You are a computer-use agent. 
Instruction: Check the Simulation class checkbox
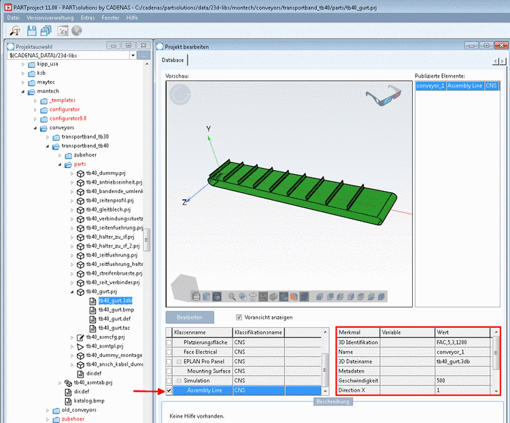click(x=169, y=380)
